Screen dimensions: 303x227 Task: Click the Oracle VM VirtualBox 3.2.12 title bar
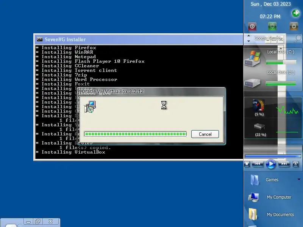coord(151,92)
